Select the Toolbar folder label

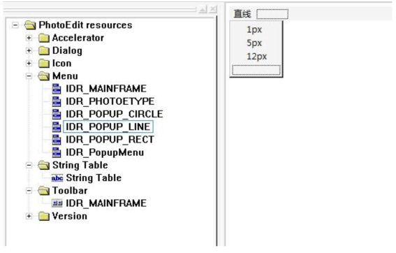coord(70,191)
